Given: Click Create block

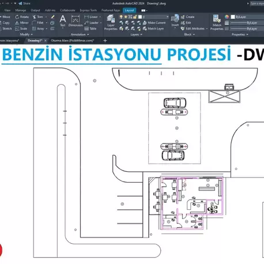Looking at the screenshot, I should tap(187, 17).
